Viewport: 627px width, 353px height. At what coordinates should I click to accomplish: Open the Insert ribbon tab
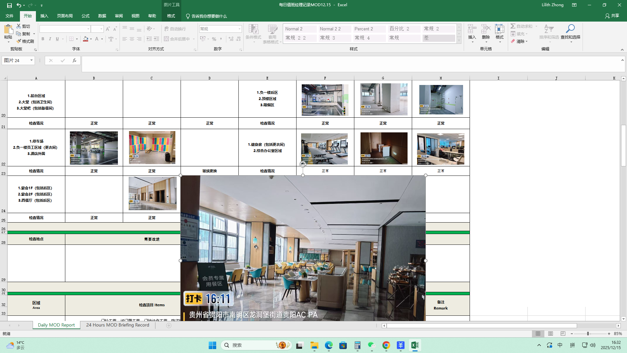coord(44,16)
